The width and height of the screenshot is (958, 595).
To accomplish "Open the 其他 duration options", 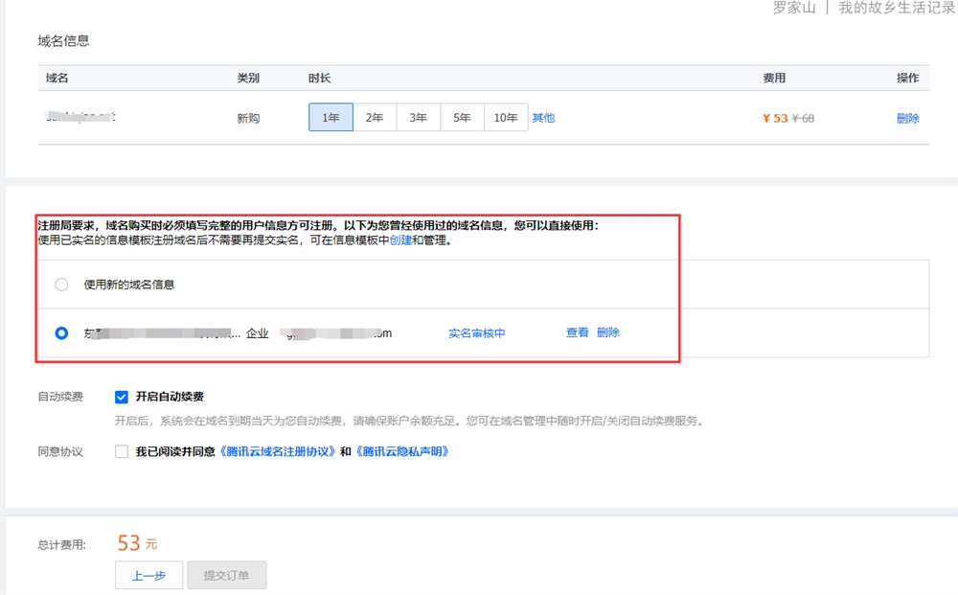I will tap(543, 118).
